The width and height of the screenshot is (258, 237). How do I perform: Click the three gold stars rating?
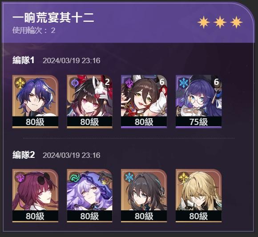point(220,22)
